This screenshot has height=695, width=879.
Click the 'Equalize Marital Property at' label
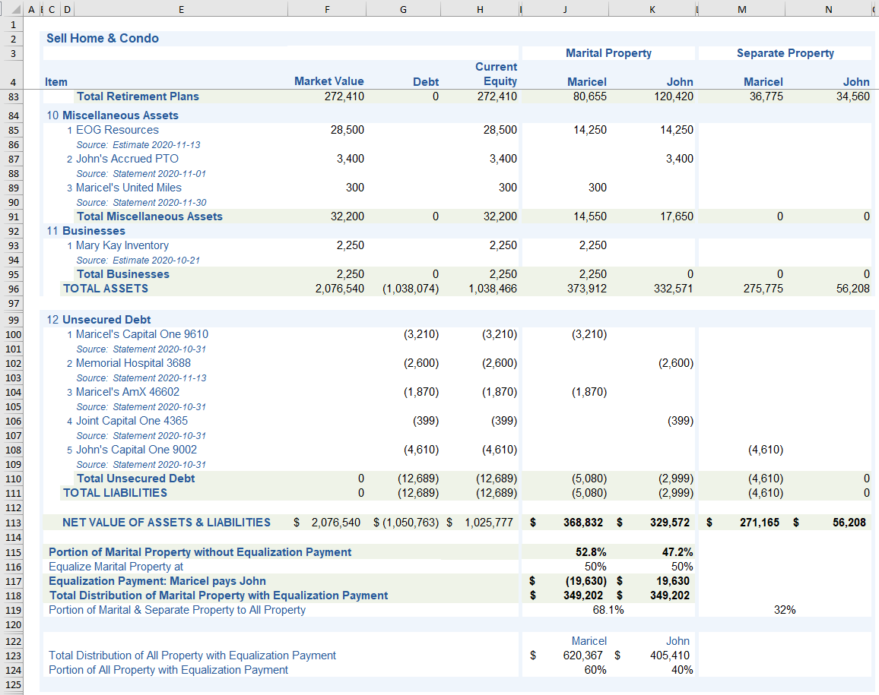(116, 567)
